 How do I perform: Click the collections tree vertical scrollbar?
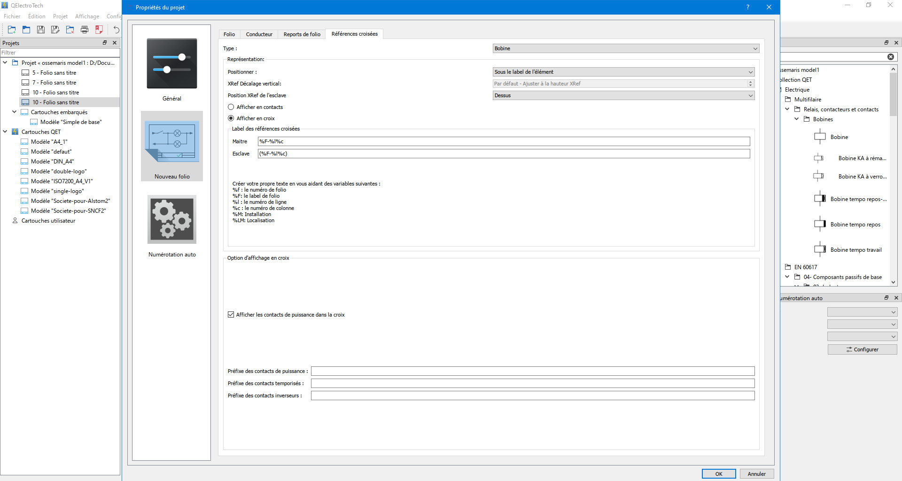coord(894,175)
